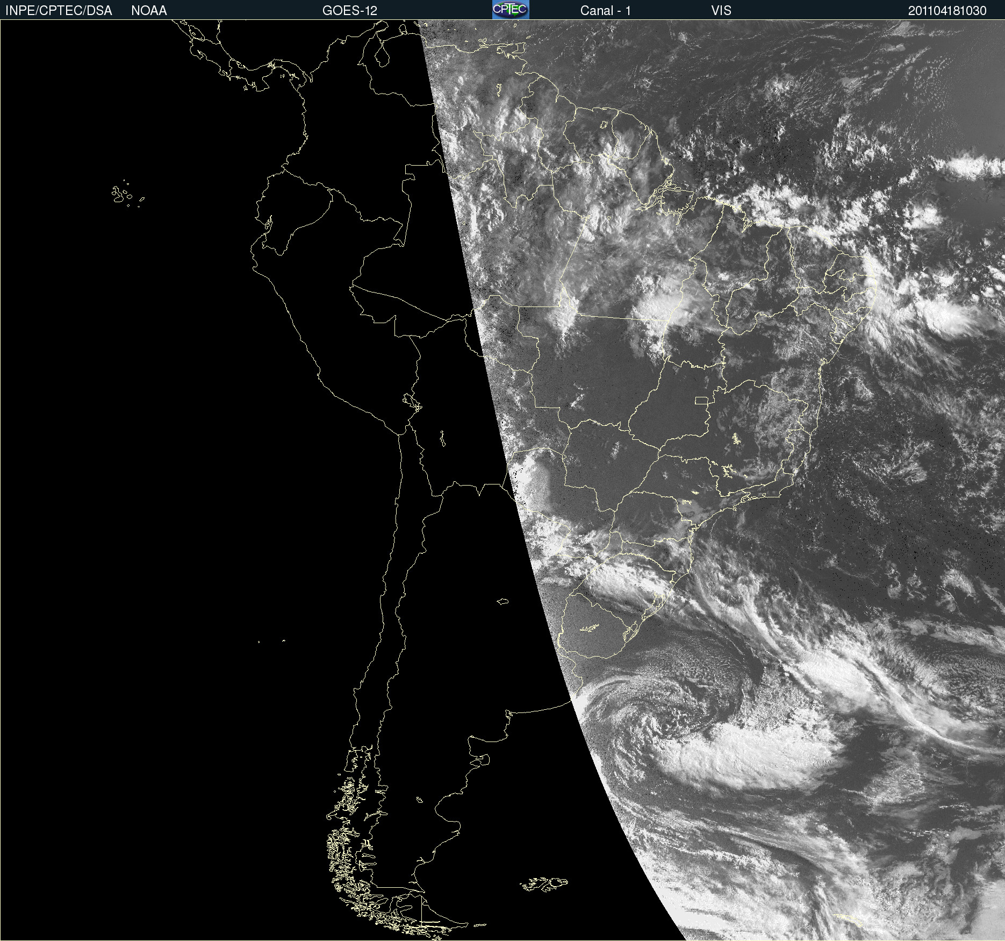Click the CPTEC logo icon
This screenshot has width=1005, height=941.
tap(511, 10)
